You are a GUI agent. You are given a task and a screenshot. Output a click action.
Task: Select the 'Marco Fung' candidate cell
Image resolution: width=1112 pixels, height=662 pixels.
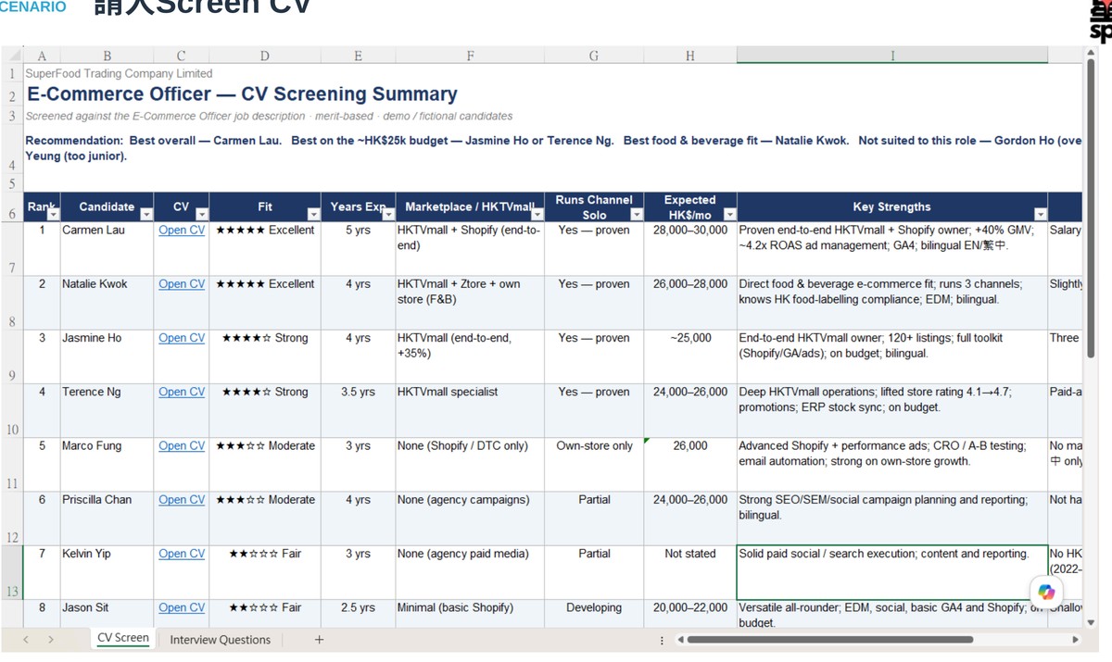point(107,465)
